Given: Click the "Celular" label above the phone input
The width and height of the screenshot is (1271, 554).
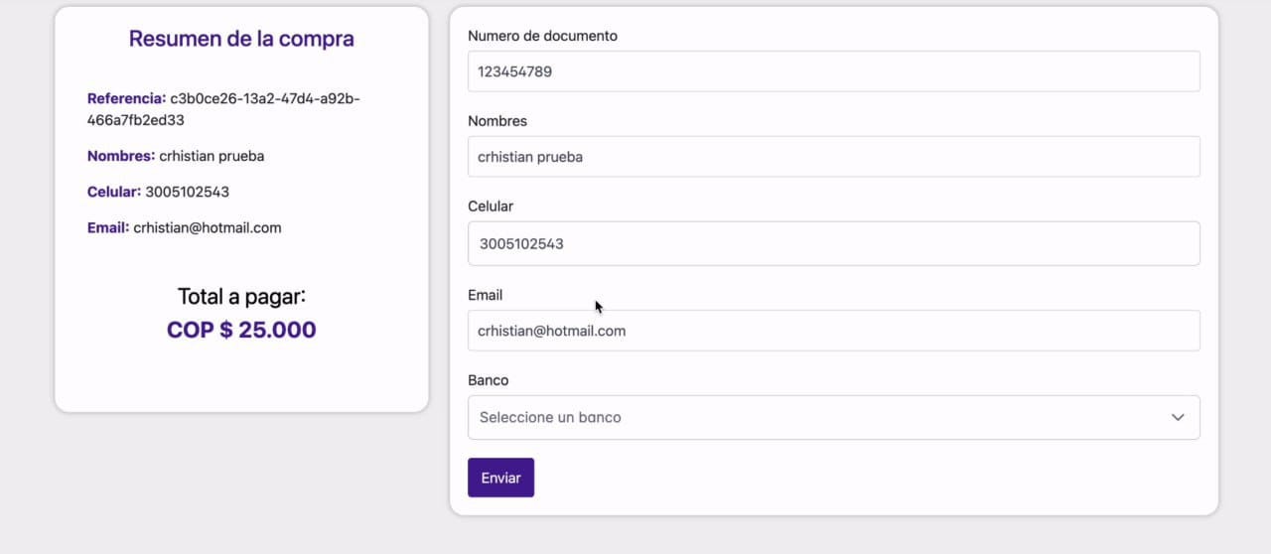Looking at the screenshot, I should pos(491,207).
